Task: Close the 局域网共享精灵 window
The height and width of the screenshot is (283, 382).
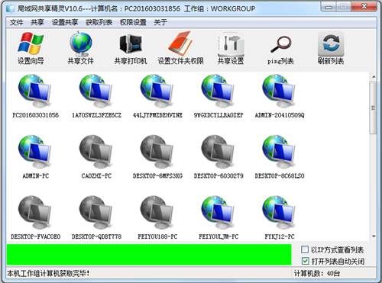Action: (364, 6)
